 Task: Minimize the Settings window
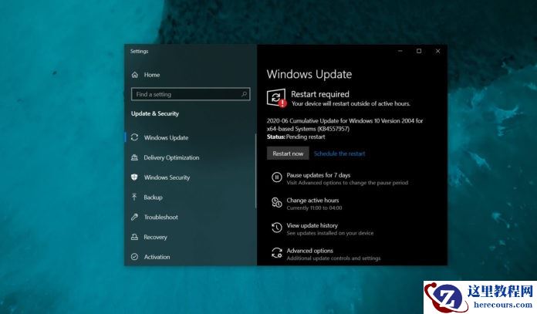point(400,51)
